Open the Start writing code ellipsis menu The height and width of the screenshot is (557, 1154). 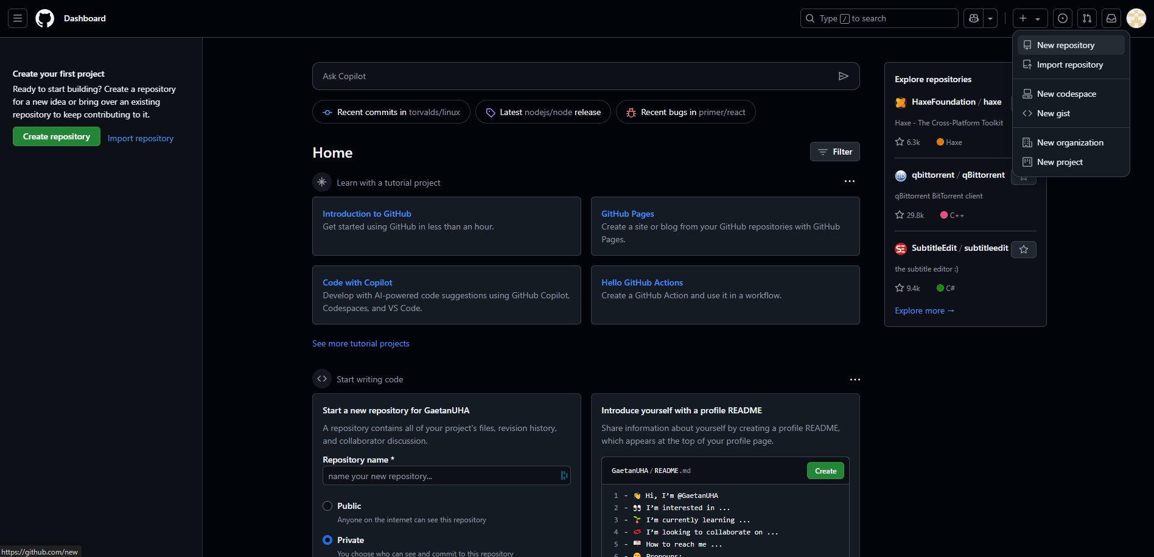(x=855, y=379)
